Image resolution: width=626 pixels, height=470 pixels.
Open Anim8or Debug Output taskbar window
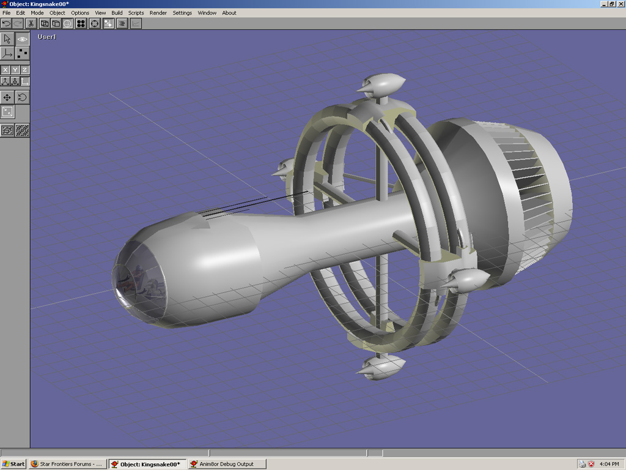pos(227,464)
